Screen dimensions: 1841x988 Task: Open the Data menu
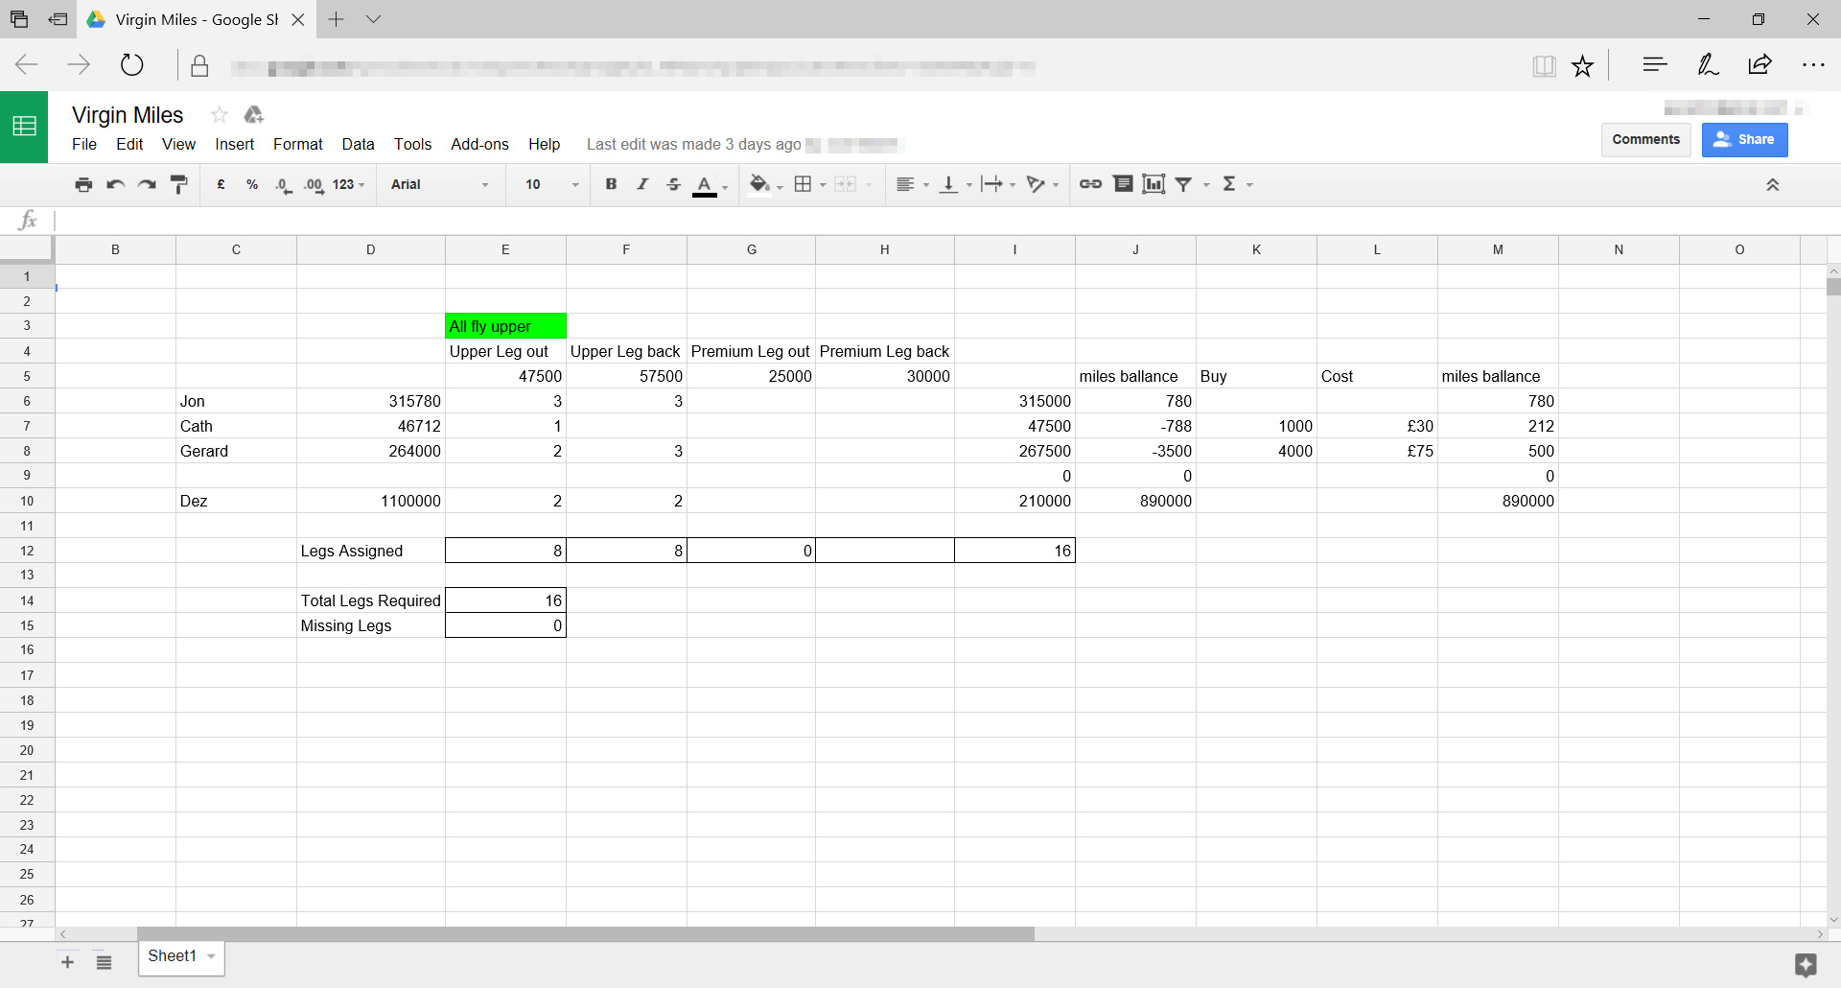coord(358,144)
